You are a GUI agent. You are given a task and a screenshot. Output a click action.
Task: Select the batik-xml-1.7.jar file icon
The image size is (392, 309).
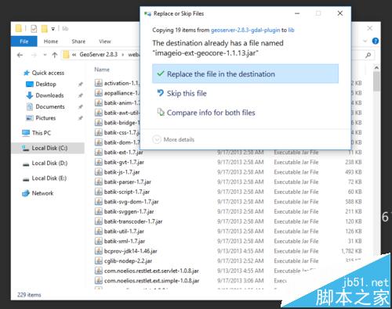coord(99,241)
